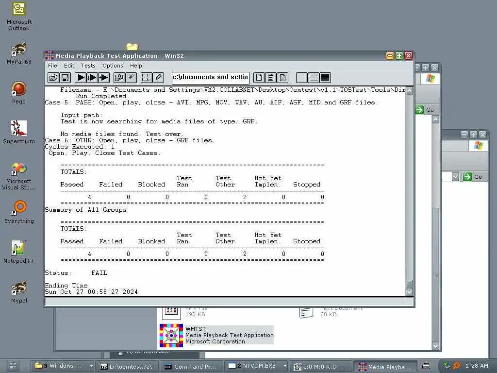
Task: Click the Supermium desktop shortcut
Action: coord(19,128)
